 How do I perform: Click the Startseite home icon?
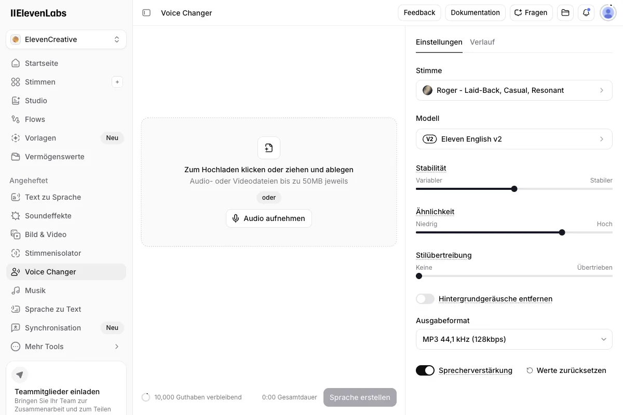tap(16, 63)
